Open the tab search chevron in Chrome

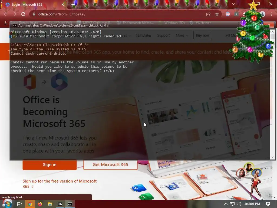(x=233, y=4)
